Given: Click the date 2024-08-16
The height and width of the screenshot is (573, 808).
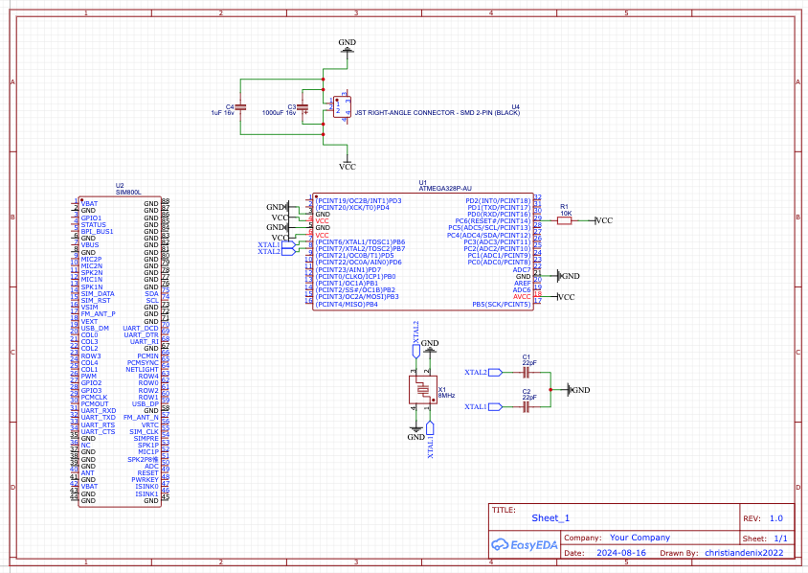Looking at the screenshot, I should (621, 552).
